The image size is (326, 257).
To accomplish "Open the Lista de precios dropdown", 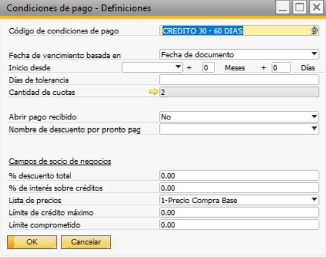I will [x=314, y=200].
